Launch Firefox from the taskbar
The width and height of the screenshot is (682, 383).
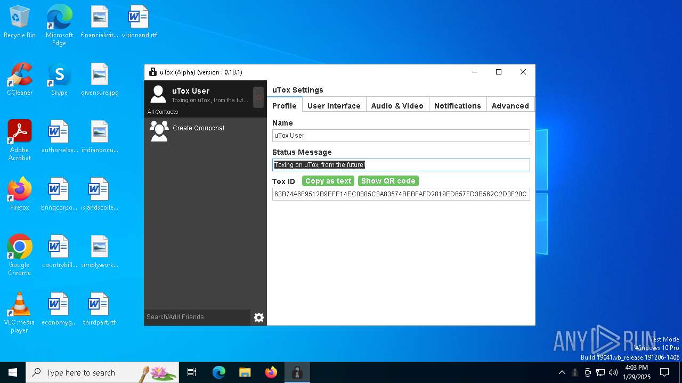point(271,372)
